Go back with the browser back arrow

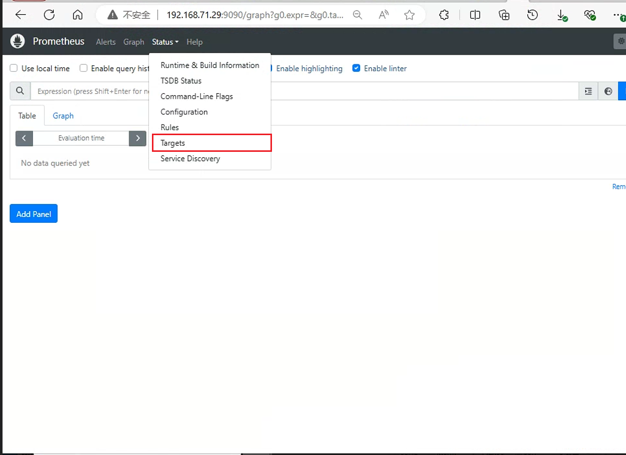click(x=21, y=15)
